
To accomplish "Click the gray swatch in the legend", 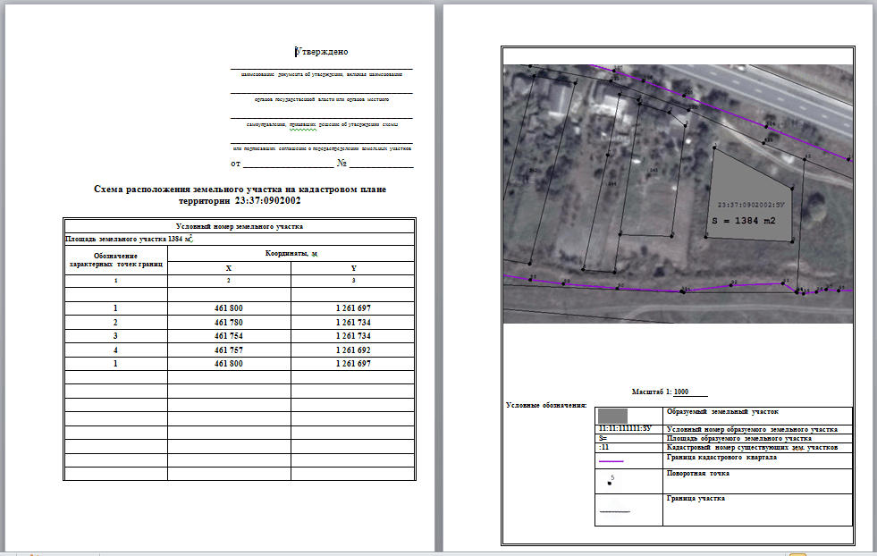I will click(x=612, y=416).
